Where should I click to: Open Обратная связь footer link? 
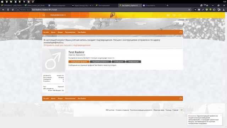(x=159, y=110)
